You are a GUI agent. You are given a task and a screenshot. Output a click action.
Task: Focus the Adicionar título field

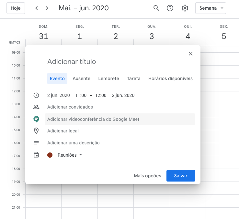coord(121,62)
